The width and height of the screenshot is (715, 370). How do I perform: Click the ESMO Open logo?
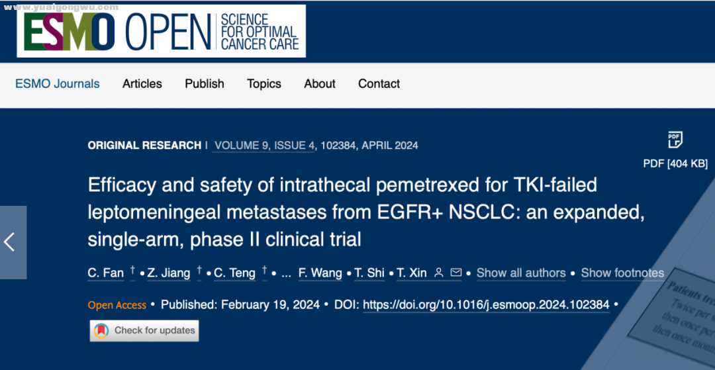[x=161, y=31]
